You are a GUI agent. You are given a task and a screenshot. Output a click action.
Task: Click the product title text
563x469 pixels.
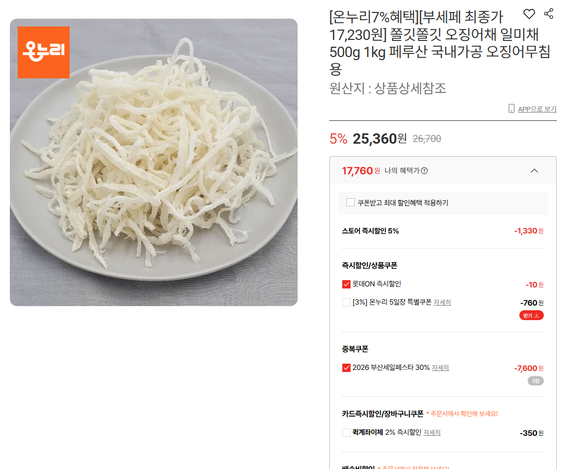440,43
